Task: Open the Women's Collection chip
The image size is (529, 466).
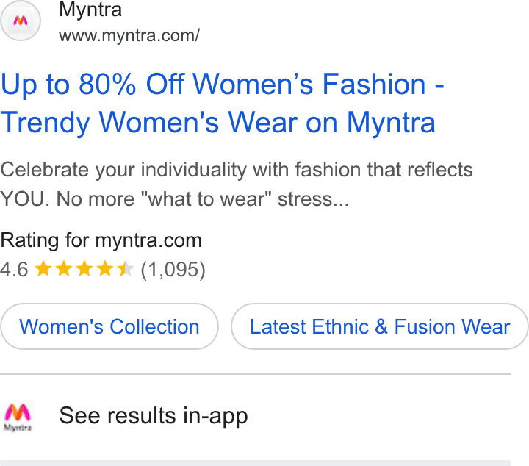Action: point(109,326)
